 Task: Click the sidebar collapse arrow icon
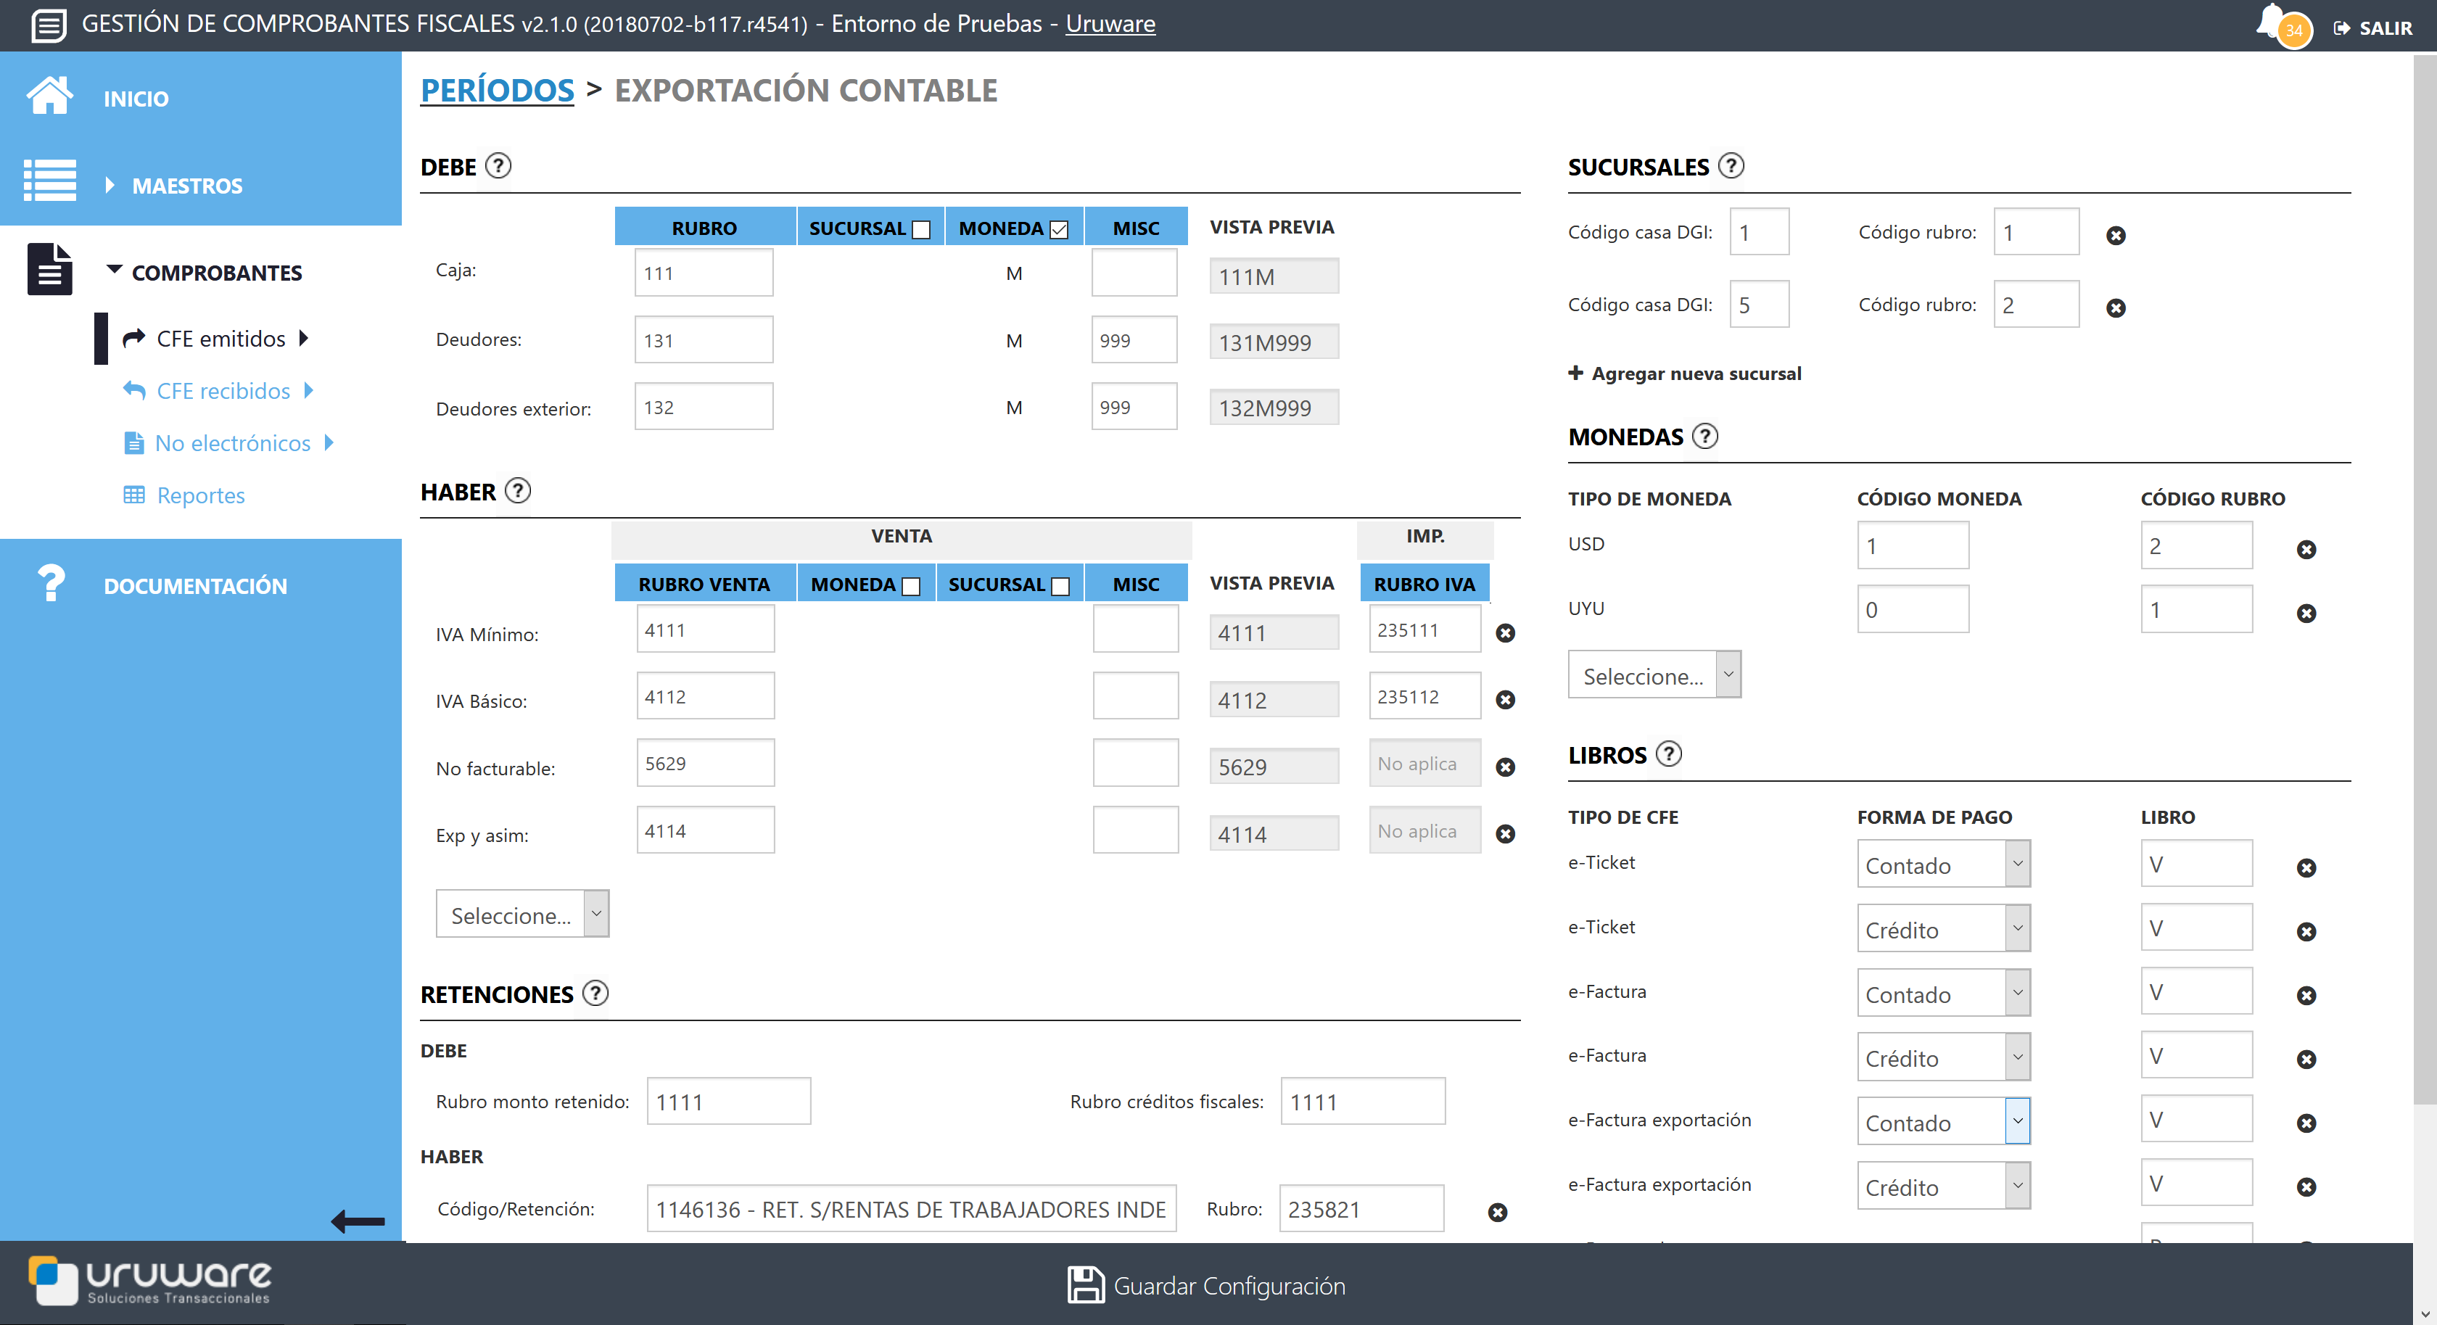(358, 1221)
